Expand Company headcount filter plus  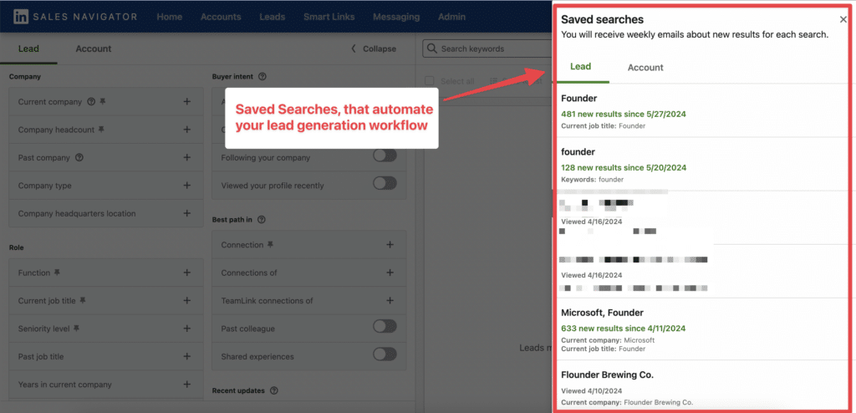(x=186, y=130)
